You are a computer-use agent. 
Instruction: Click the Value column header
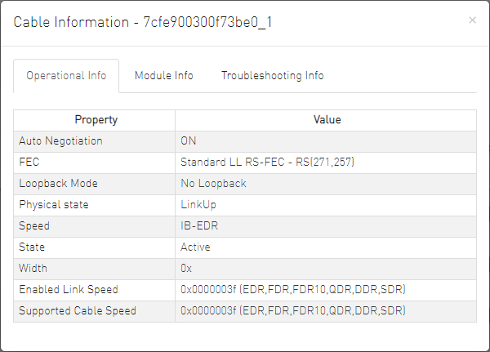[327, 120]
